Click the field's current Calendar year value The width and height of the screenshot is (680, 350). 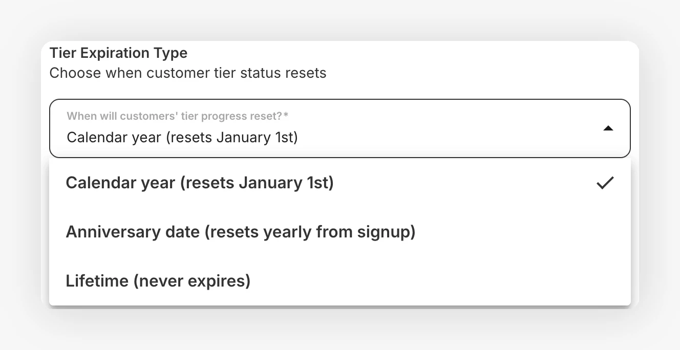click(182, 137)
